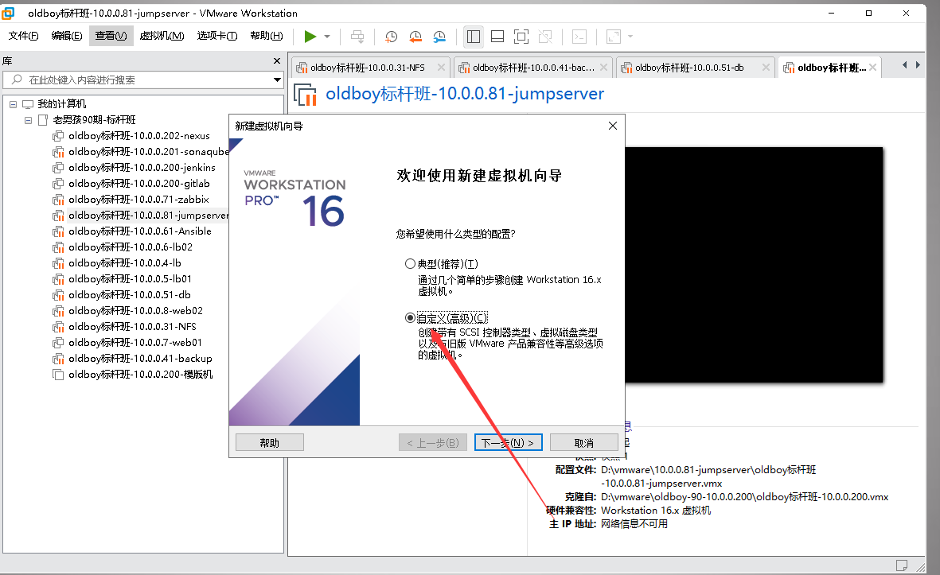Click the status bar message icon
The image size is (940, 575).
click(901, 565)
